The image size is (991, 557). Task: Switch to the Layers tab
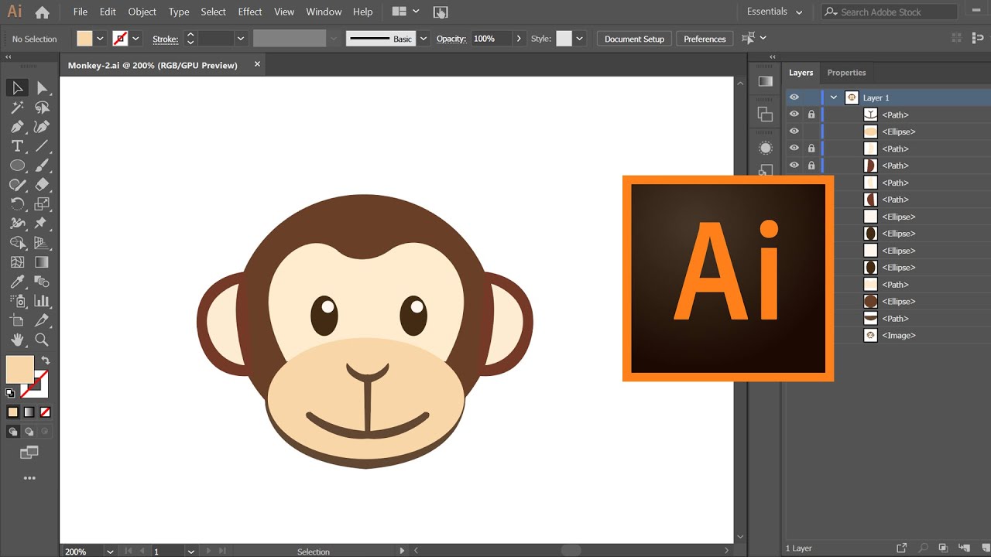tap(801, 73)
